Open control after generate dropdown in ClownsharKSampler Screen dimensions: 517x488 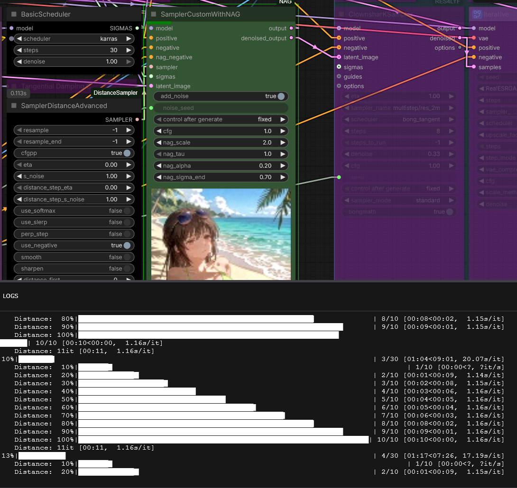[399, 189]
